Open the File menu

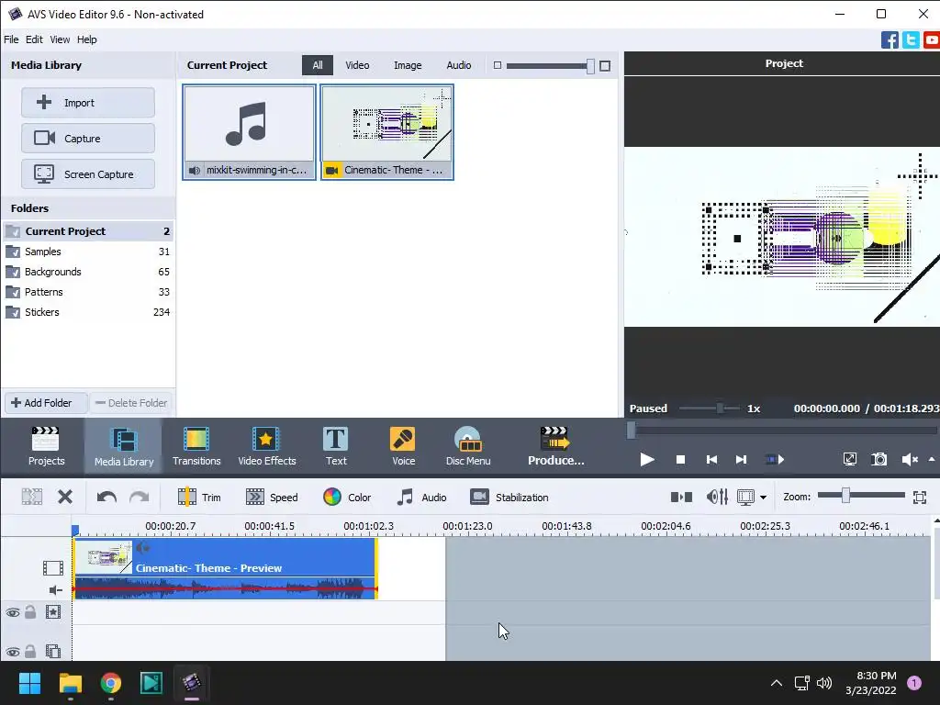coord(11,39)
